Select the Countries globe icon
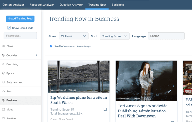This screenshot has width=192, height=122. (3, 55)
